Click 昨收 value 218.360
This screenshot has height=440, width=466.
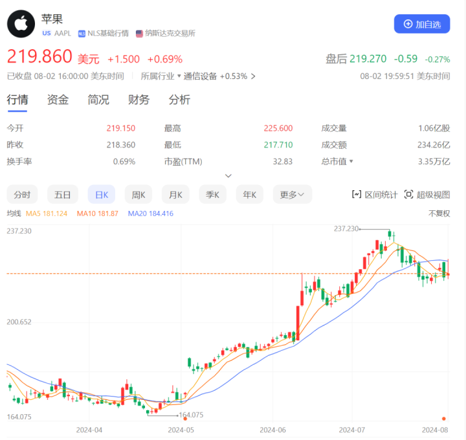point(121,145)
